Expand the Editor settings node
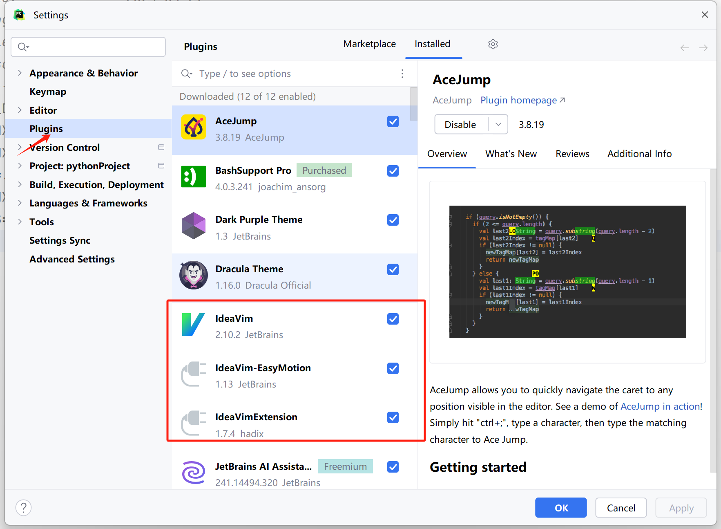721x529 pixels. (x=20, y=110)
